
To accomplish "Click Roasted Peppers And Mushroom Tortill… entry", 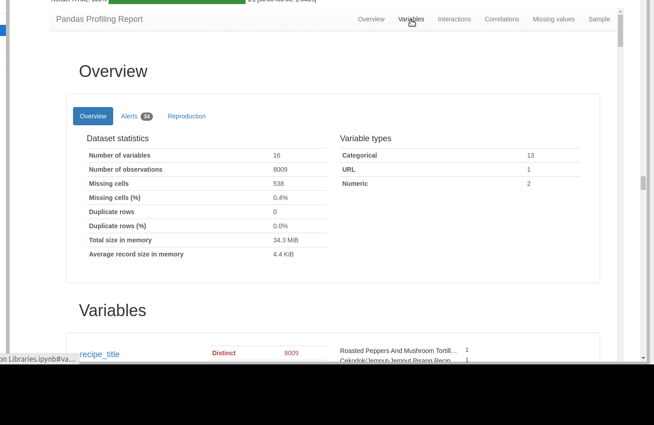I will click(x=398, y=351).
